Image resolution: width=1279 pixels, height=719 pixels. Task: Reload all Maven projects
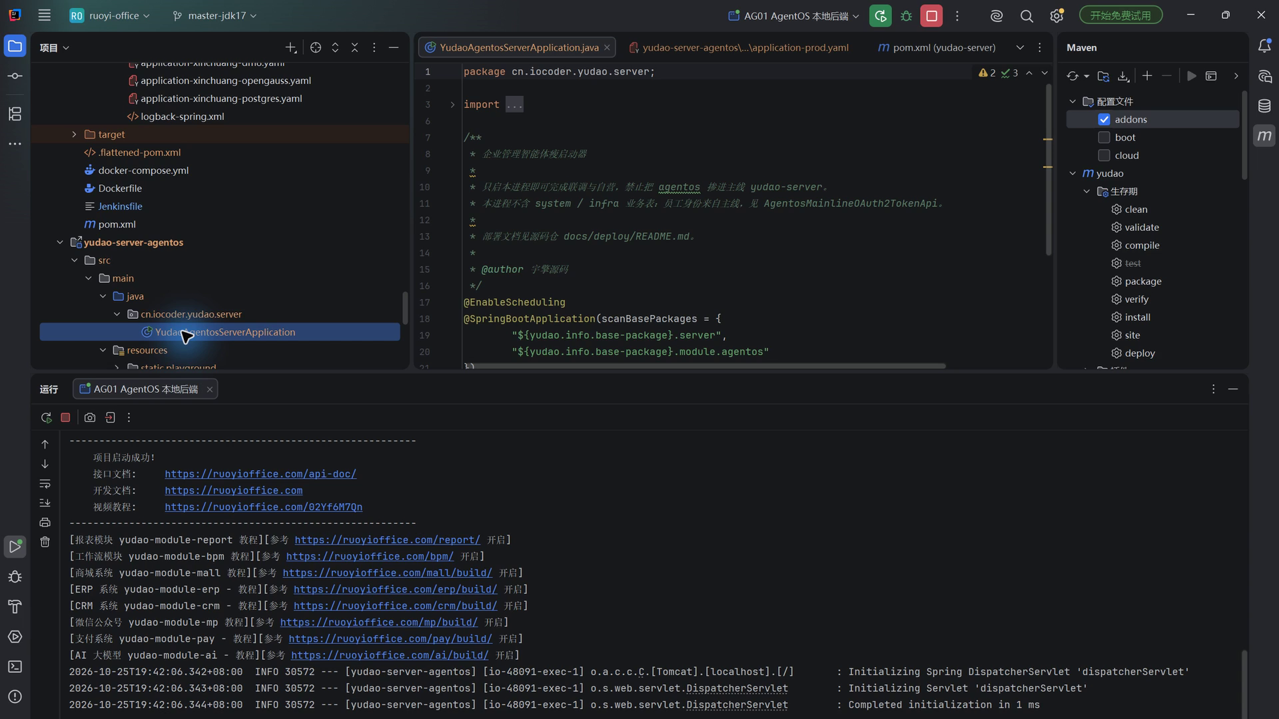pyautogui.click(x=1072, y=76)
